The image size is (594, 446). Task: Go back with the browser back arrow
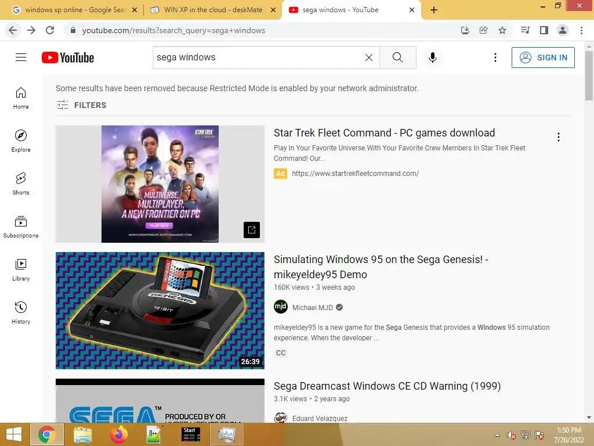13,30
